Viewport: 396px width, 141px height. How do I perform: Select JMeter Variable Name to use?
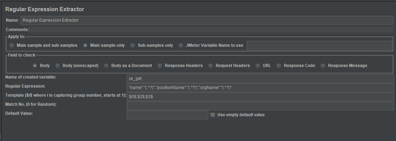click(181, 45)
